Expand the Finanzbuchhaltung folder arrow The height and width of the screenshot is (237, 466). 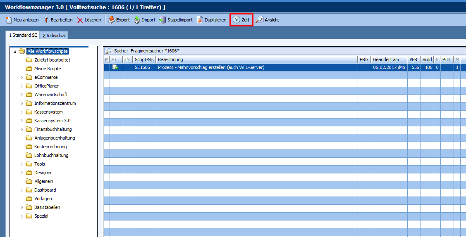click(x=22, y=129)
